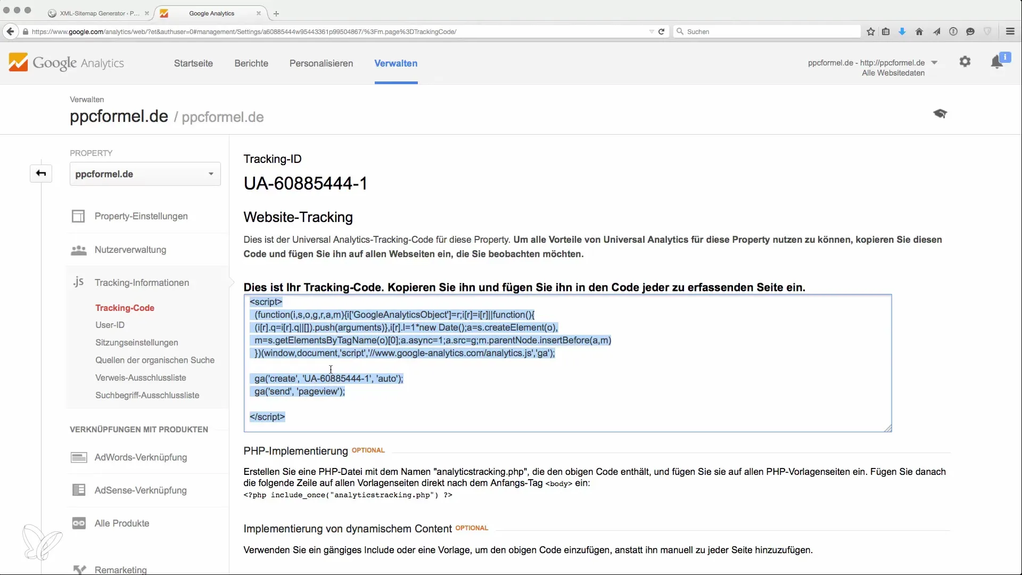Image resolution: width=1022 pixels, height=575 pixels.
Task: Open Remarketing section
Action: click(x=121, y=570)
